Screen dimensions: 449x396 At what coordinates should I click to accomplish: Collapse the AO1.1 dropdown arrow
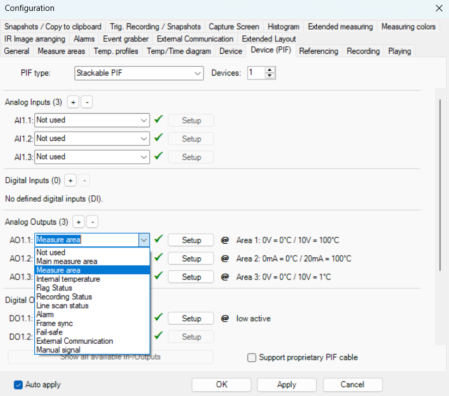[144, 240]
